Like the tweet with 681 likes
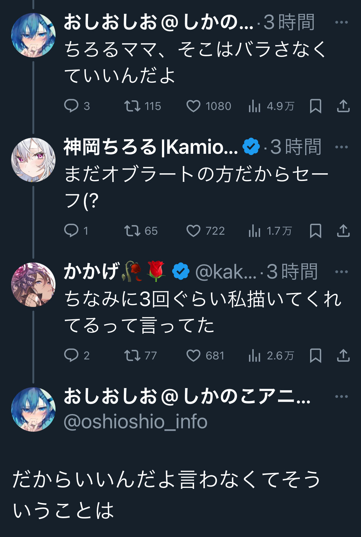 point(193,355)
